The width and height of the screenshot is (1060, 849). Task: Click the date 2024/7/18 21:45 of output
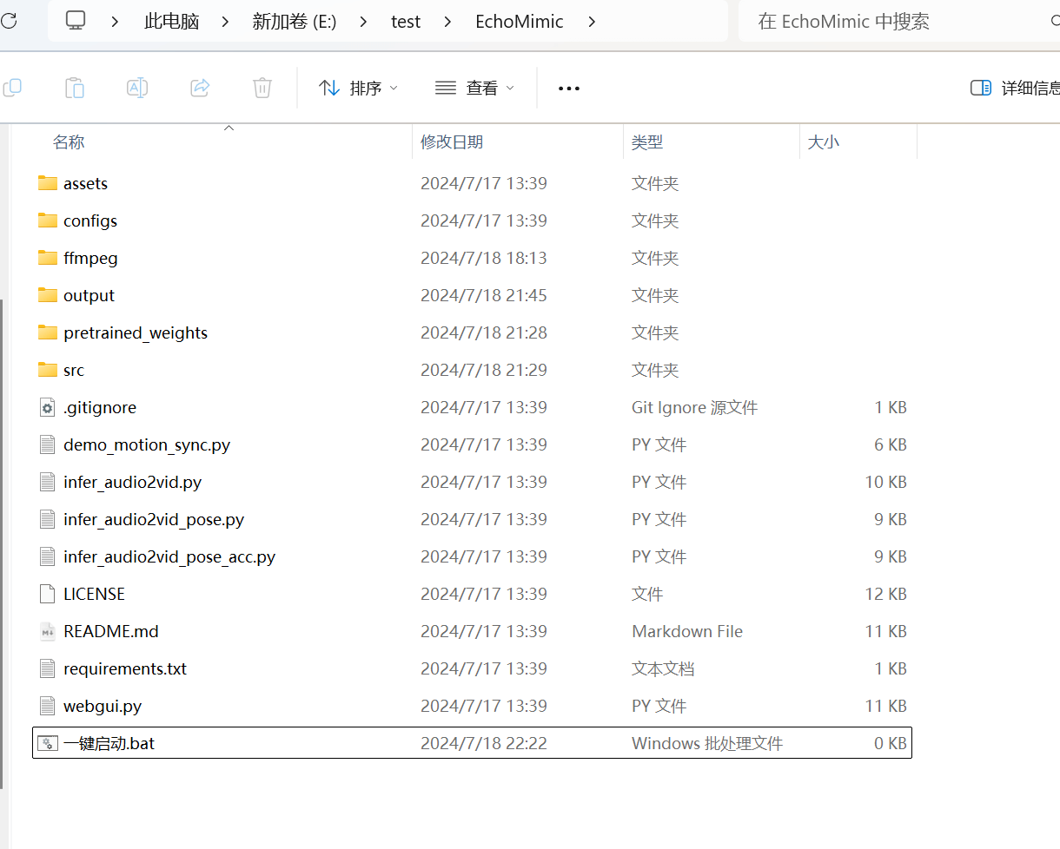(484, 295)
